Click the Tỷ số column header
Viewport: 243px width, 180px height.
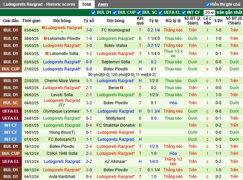89,20
